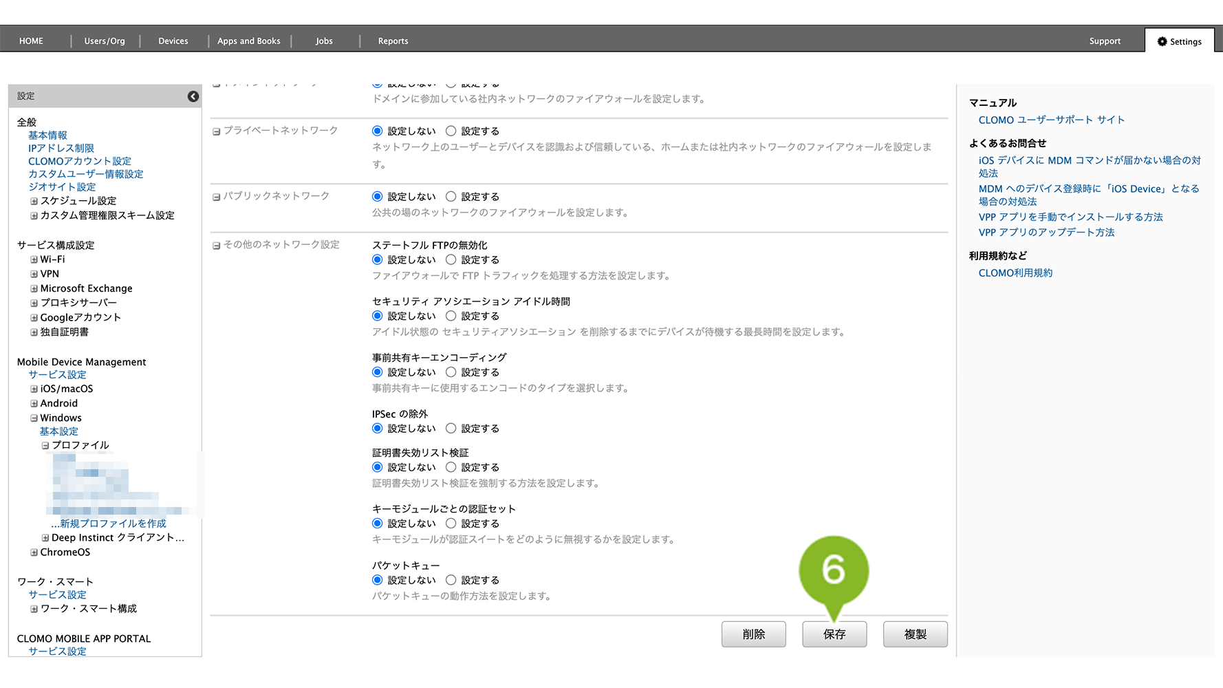Click the 削除 delete button
Image resolution: width=1223 pixels, height=688 pixels.
coord(753,634)
